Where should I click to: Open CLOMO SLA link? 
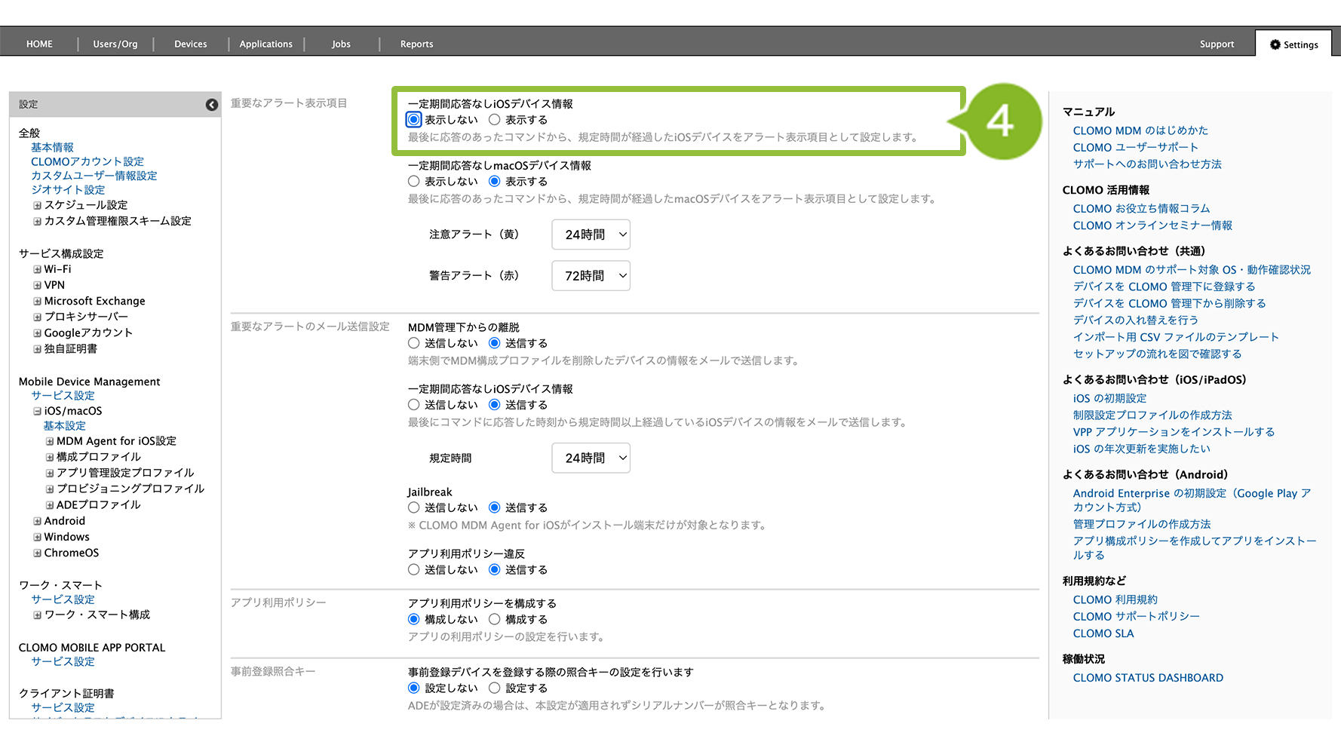(x=1103, y=633)
